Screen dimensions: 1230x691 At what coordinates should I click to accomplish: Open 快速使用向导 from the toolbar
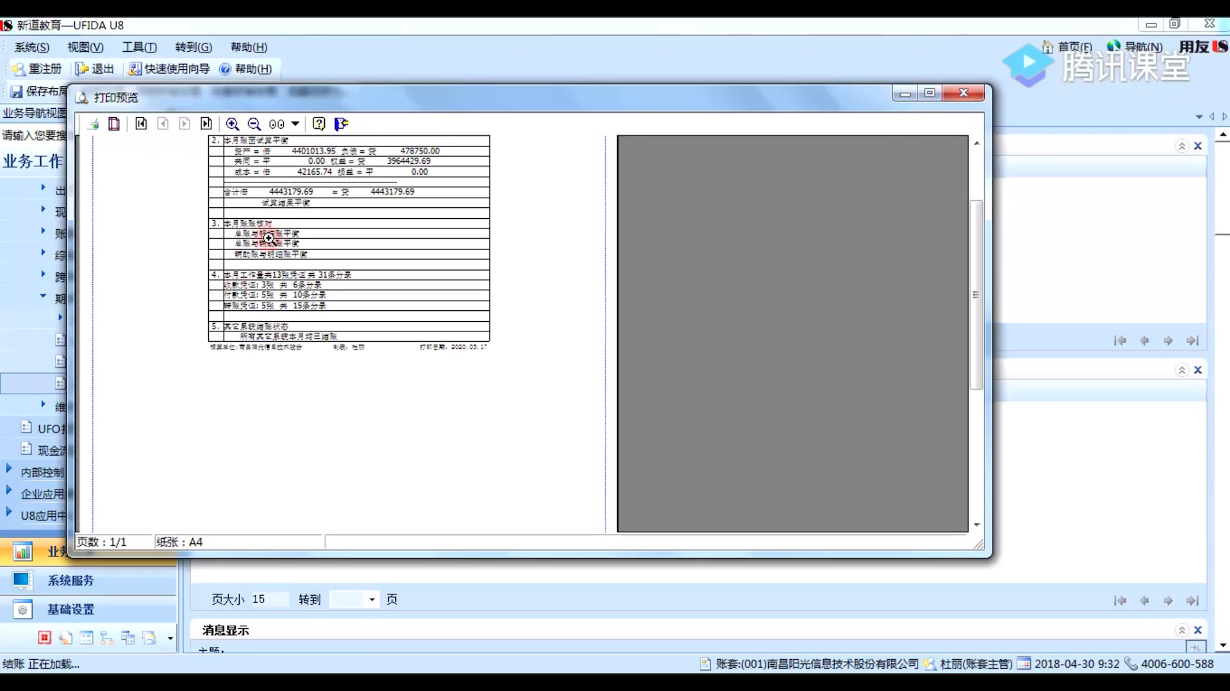[x=170, y=68]
